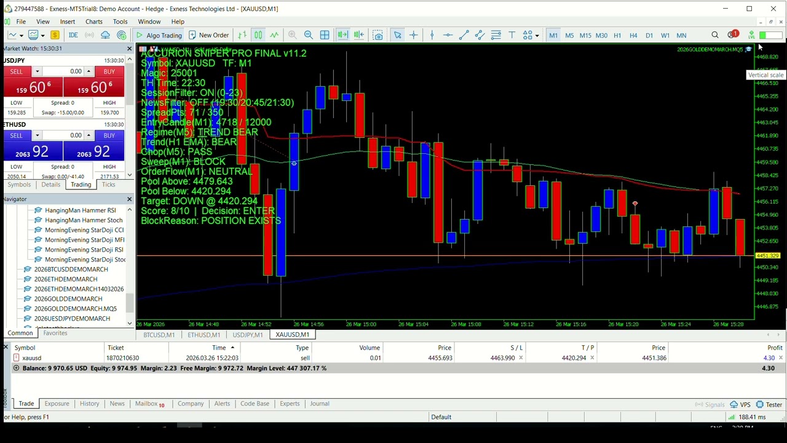Open the cloud VPS hosting icon
Image resolution: width=787 pixels, height=443 pixels.
[105, 35]
